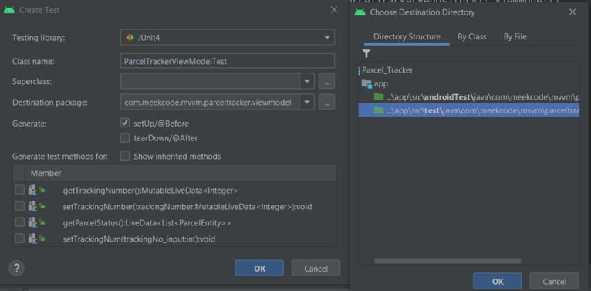Switch to the By Class tab
This screenshot has width=591, height=291.
tap(472, 37)
